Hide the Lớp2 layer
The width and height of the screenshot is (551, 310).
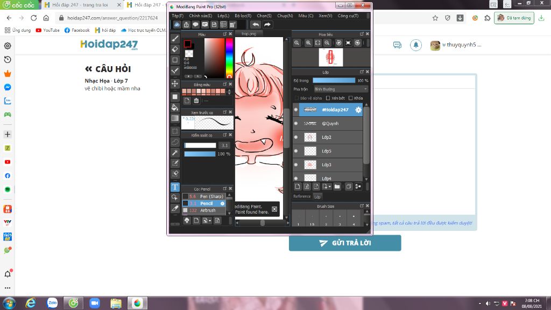296,137
